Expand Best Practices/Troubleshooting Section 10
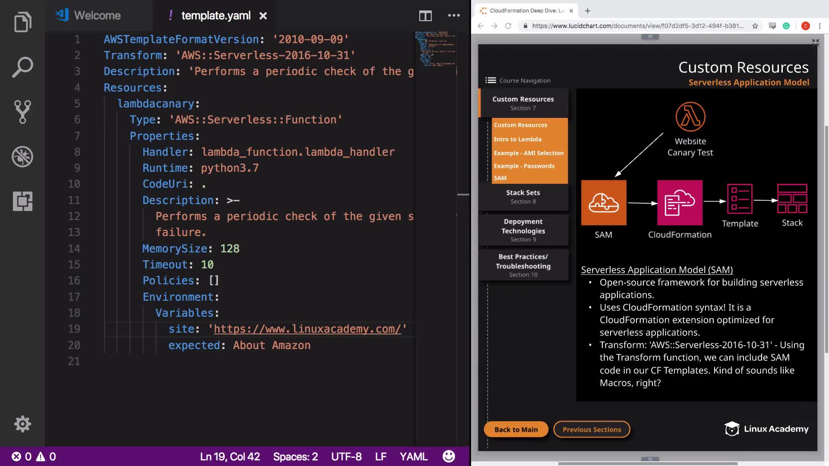 [x=523, y=265]
